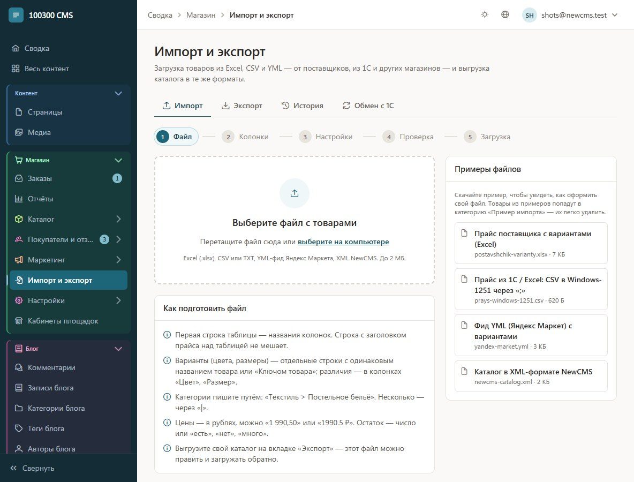This screenshot has width=634, height=482.
Task: Open Сводка in the sidebar
Action: (69, 48)
